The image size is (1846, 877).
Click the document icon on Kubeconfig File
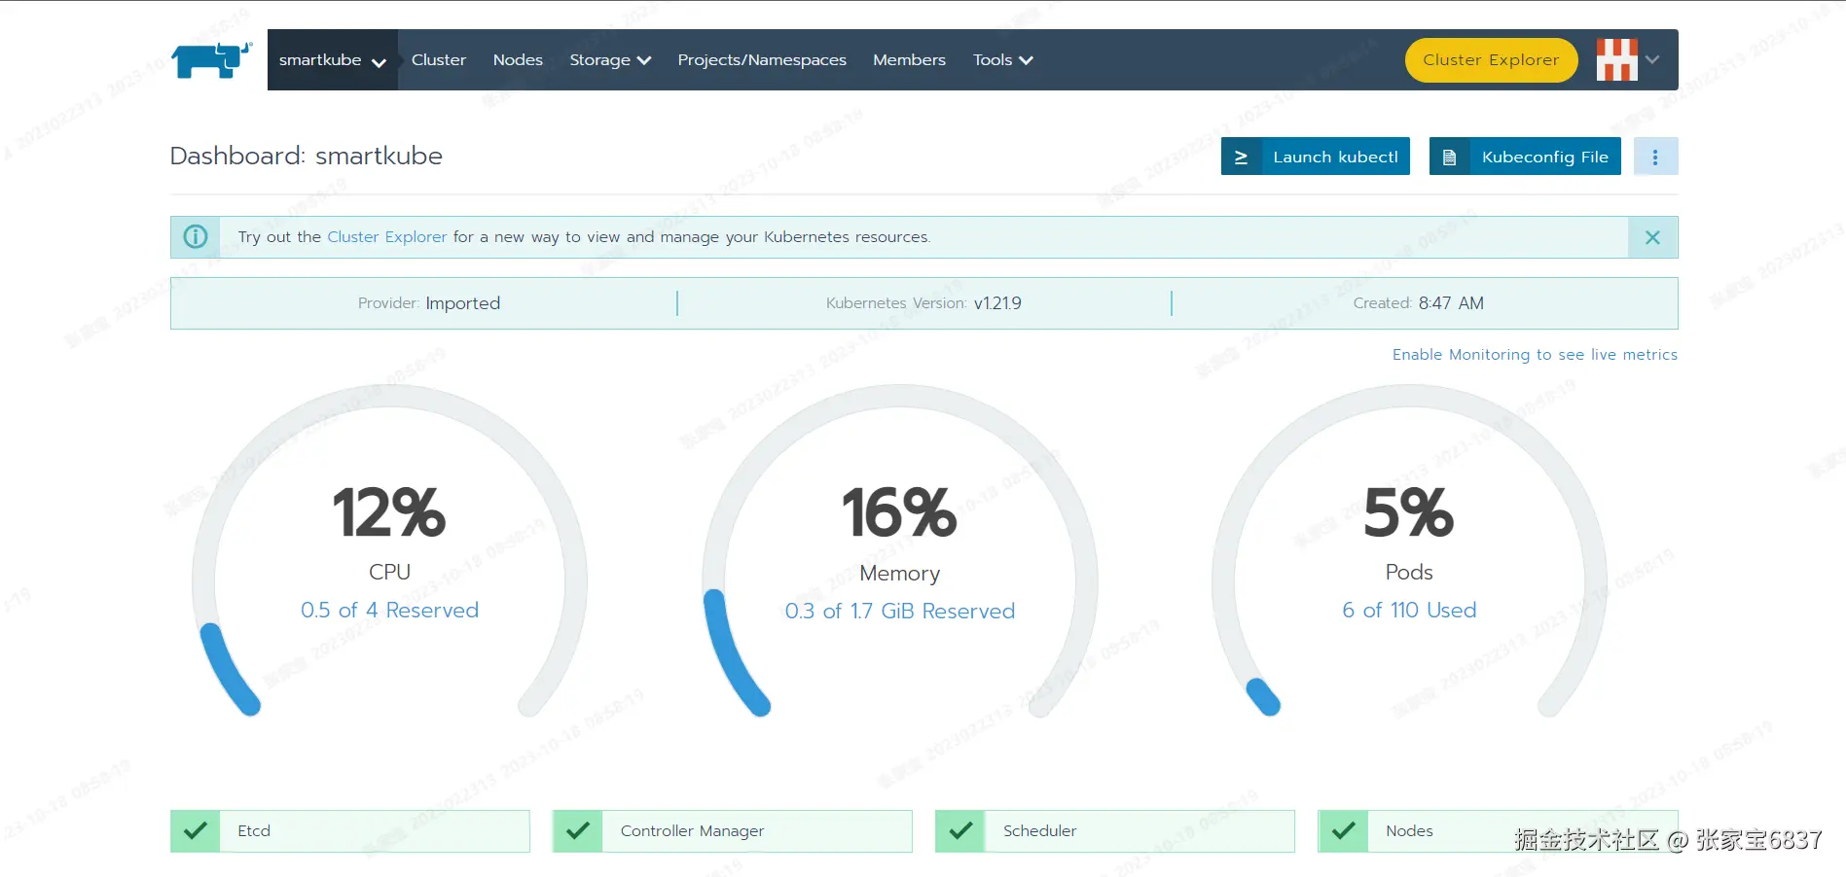tap(1449, 157)
